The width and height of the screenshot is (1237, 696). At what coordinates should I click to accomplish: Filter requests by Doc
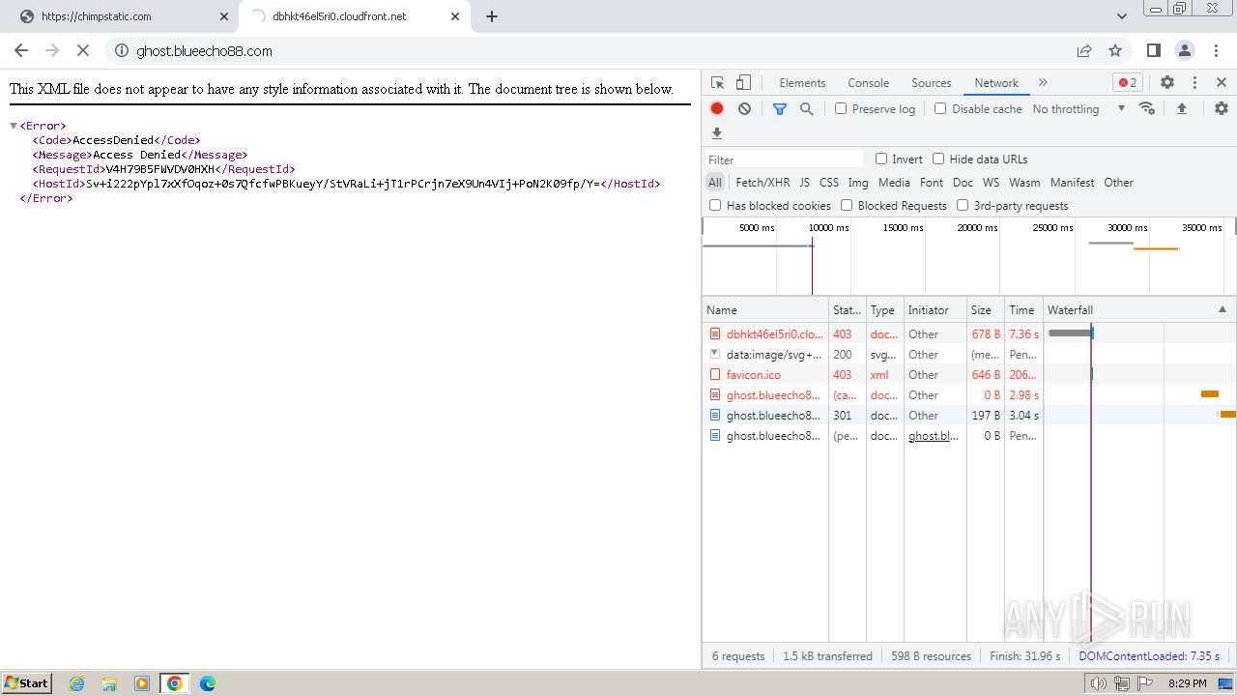(x=963, y=182)
